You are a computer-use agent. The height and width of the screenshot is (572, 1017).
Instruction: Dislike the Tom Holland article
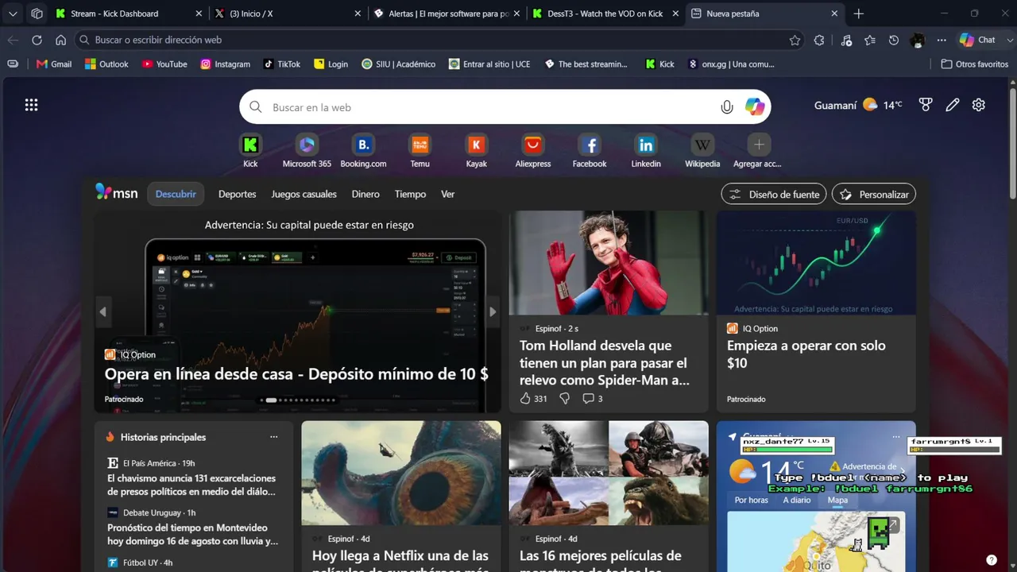pos(565,399)
